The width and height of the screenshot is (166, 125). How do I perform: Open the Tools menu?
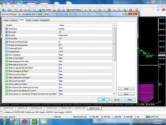[36, 6]
